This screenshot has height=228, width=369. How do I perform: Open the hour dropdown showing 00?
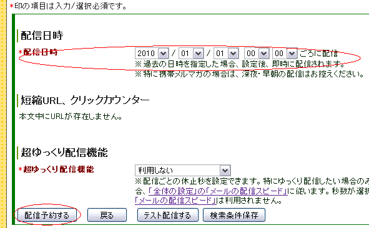257,54
